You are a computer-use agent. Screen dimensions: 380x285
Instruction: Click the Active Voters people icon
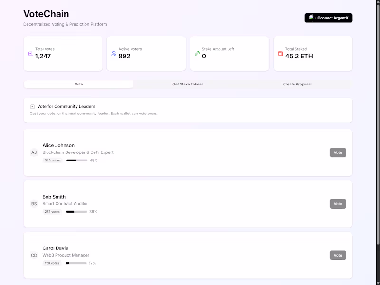114,54
